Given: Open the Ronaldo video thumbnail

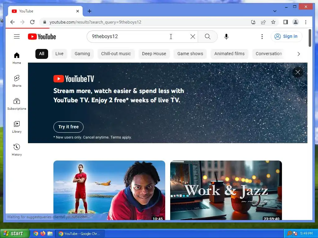Looking at the screenshot, I should pos(109,190).
